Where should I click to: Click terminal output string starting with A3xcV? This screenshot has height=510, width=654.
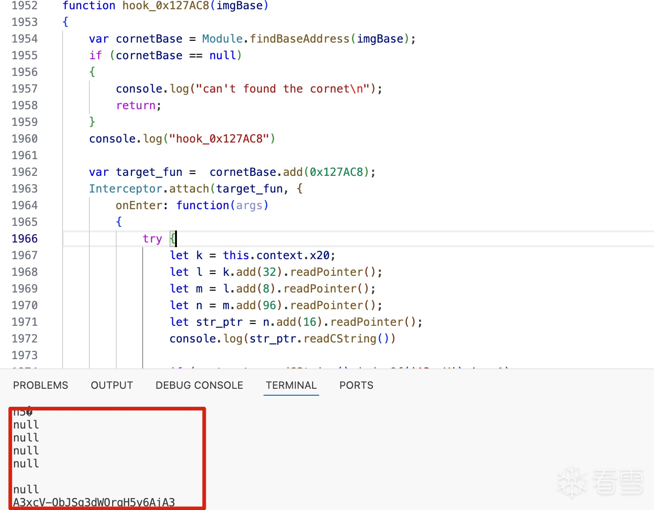coord(94,503)
